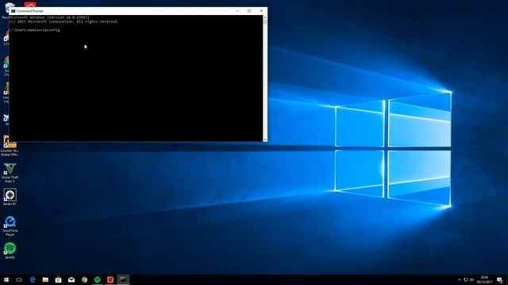This screenshot has width=508, height=285.
Task: Click the Microsoft Windows version line
Action: 49,17
